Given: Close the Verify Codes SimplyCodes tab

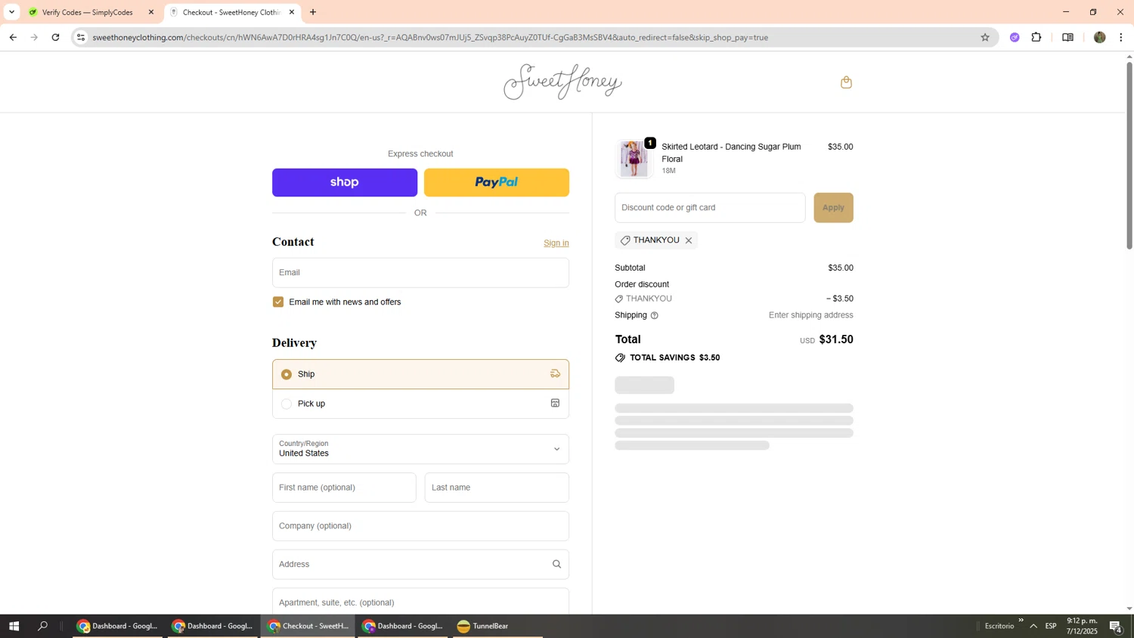Looking at the screenshot, I should 150,12.
